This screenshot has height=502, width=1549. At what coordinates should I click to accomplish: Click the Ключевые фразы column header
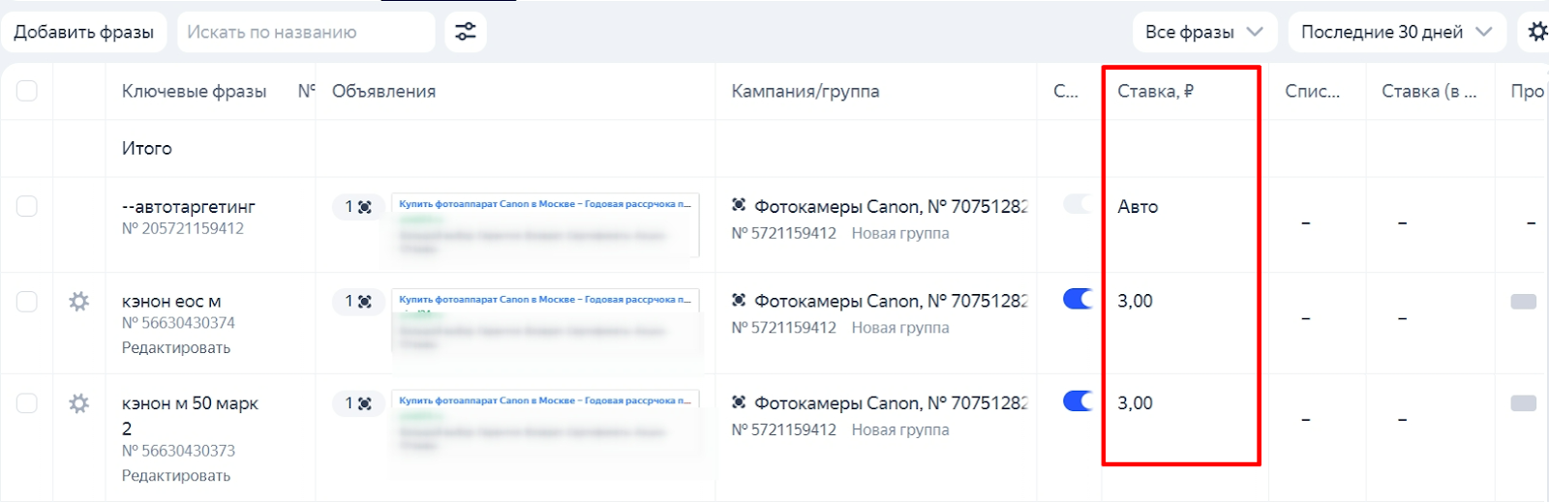pos(194,91)
